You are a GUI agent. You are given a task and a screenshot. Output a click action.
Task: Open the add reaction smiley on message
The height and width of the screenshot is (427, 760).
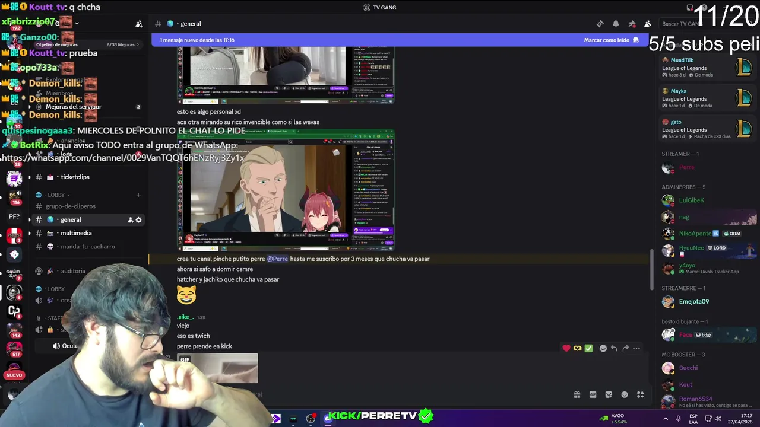pos(603,348)
